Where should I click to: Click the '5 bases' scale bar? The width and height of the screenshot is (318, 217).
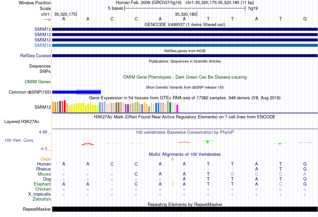pos(185,8)
